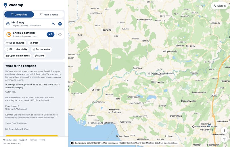Toggle the Open on my dates filter

coord(18,56)
